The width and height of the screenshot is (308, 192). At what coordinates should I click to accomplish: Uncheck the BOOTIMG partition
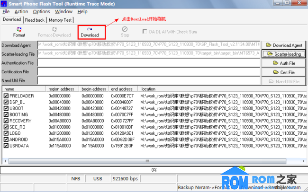[x=6, y=114]
